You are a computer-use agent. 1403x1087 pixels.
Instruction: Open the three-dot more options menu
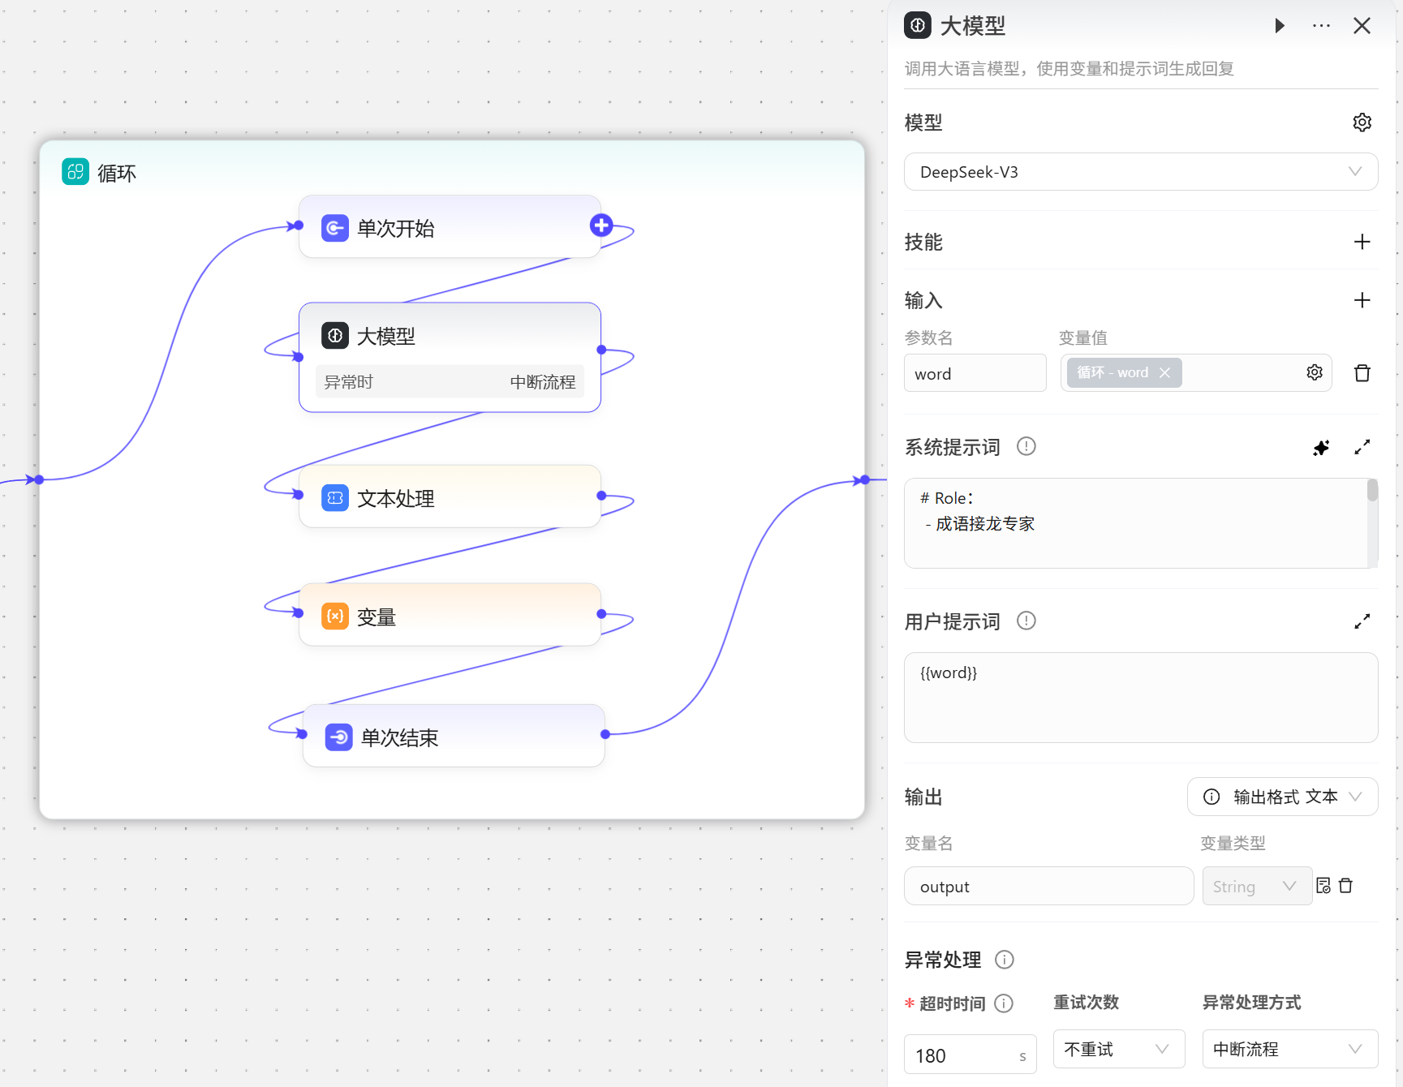(1321, 26)
